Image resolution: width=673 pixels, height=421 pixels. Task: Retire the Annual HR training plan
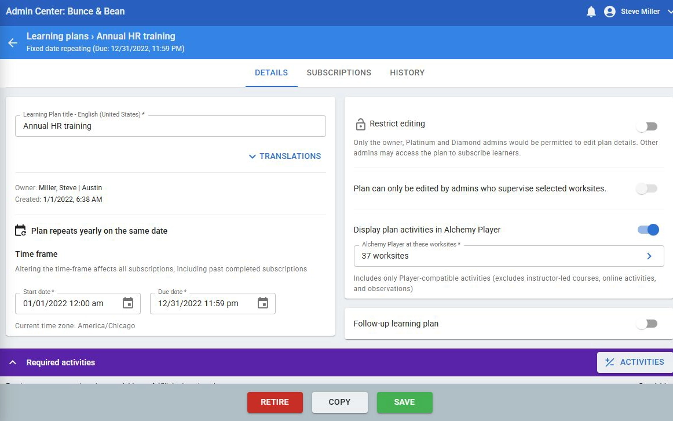[x=275, y=402]
